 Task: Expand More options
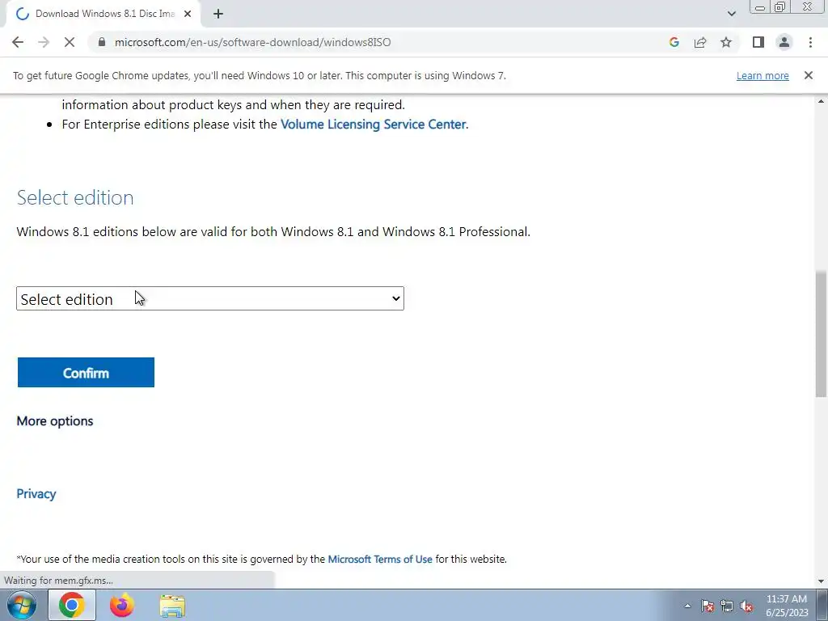[x=55, y=420]
